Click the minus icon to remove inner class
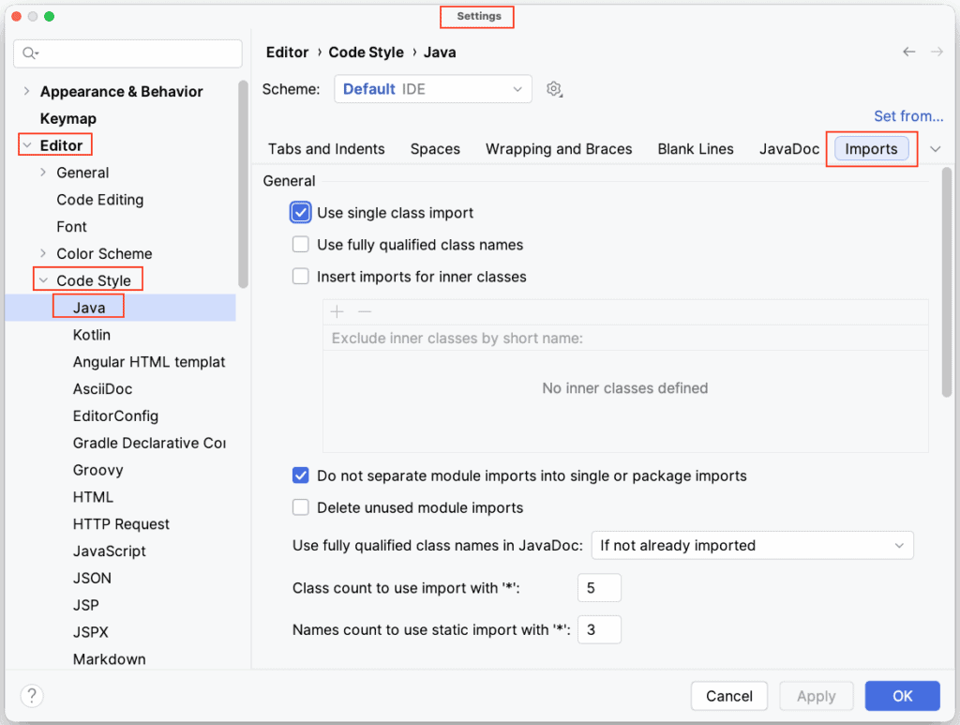Viewport: 960px width, 725px height. (x=365, y=311)
